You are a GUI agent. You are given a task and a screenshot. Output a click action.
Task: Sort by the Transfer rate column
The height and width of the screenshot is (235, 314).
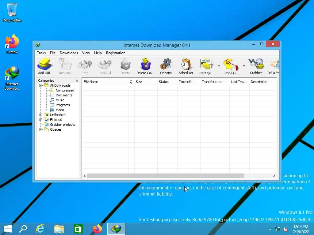(x=215, y=82)
